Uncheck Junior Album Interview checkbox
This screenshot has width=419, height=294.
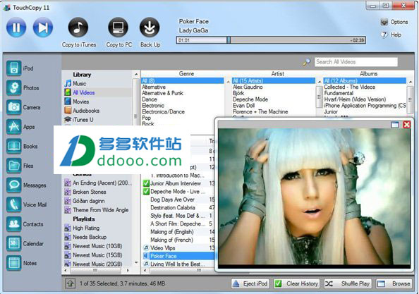tap(146, 183)
